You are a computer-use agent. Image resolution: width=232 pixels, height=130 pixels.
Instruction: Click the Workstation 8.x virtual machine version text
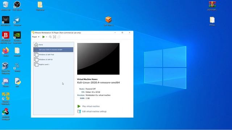(98, 95)
